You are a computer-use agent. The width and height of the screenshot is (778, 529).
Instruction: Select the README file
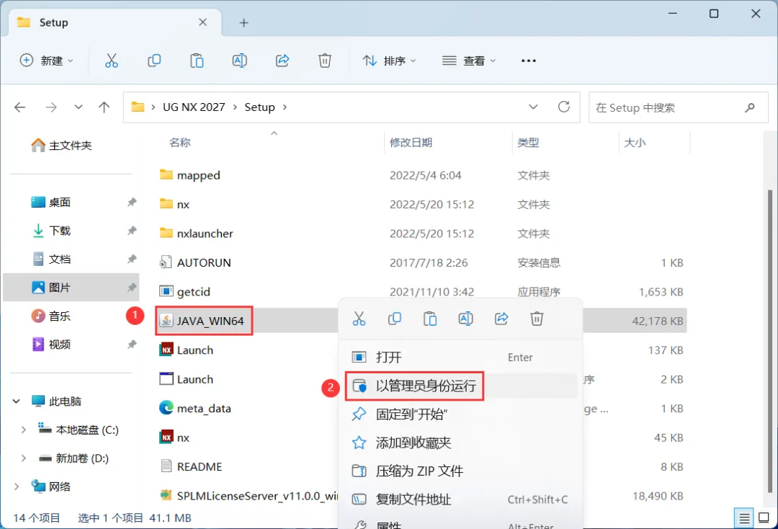[190, 467]
